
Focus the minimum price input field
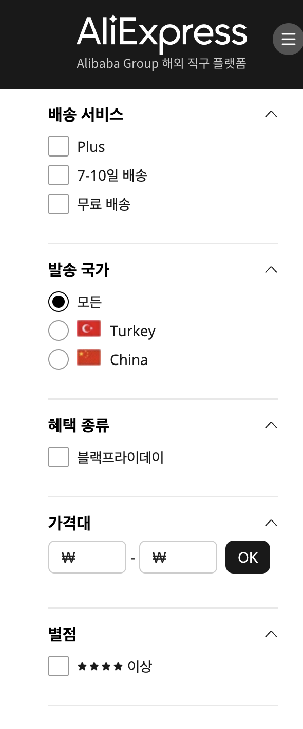(87, 557)
